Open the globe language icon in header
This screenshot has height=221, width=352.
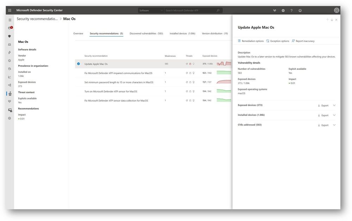click(283, 11)
